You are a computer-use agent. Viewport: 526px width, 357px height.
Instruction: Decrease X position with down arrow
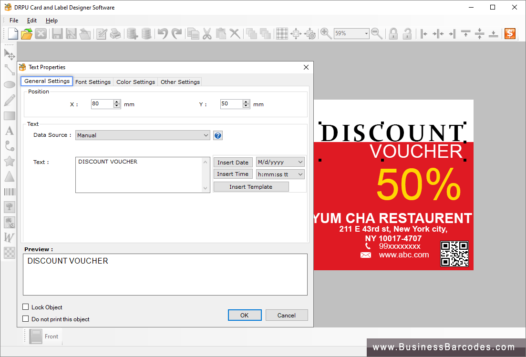(x=117, y=106)
